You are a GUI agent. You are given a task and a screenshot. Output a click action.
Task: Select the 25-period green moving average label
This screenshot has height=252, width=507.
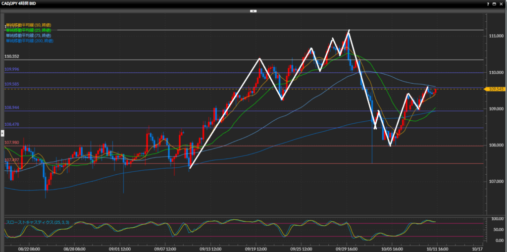28,30
